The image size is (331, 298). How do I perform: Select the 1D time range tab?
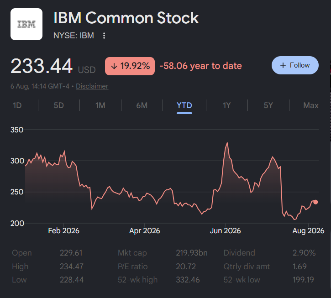[17, 105]
